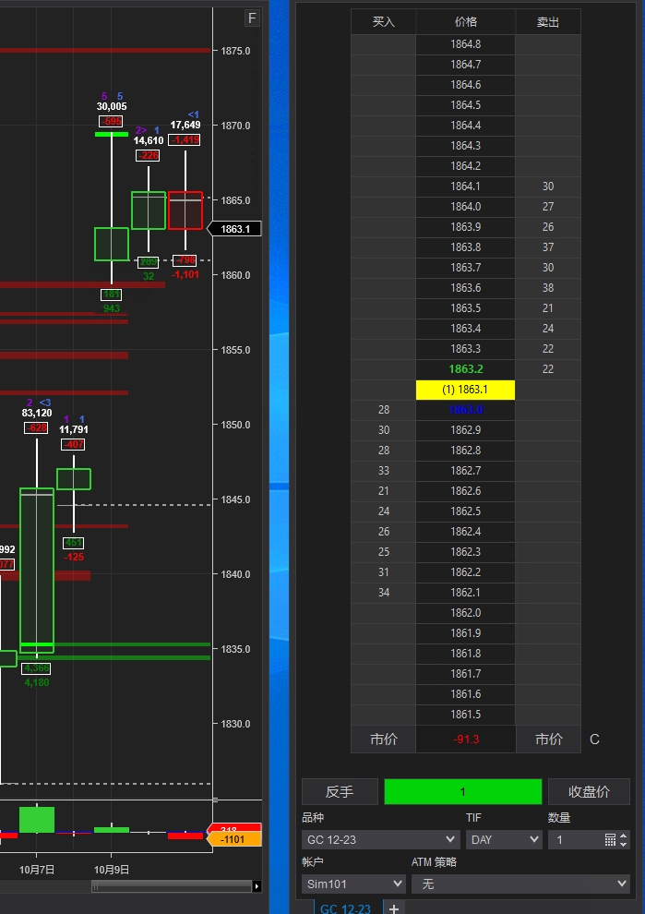Click sell cell 30 at price 1863.7
This screenshot has height=914, width=645.
click(548, 268)
